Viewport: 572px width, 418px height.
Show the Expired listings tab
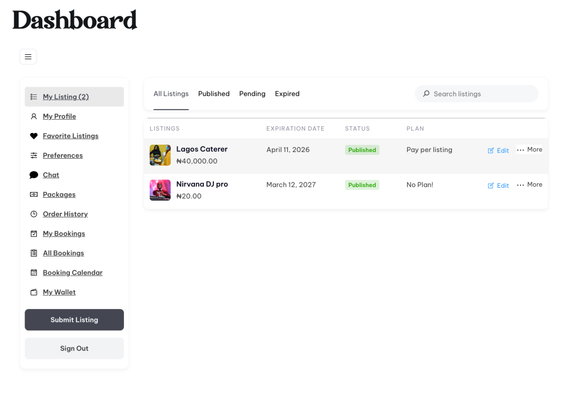pyautogui.click(x=287, y=94)
